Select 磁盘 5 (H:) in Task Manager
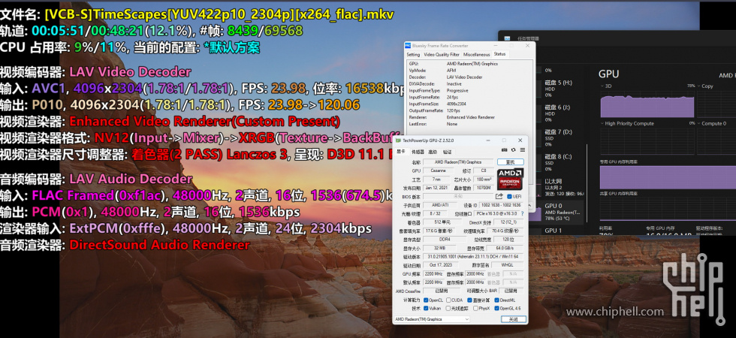This screenshot has height=338, width=736. [x=559, y=88]
